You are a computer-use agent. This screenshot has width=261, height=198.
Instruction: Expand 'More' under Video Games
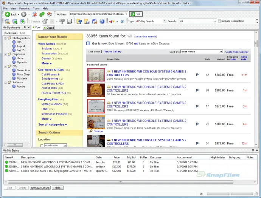coord(47,63)
